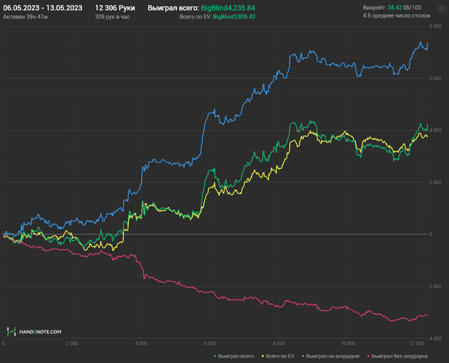Click the 'Выиграл всего:' header label
Viewport: 449px width, 363px height.
(x=173, y=8)
